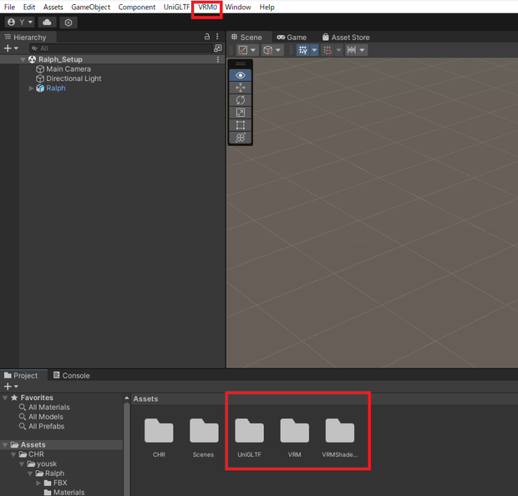Click the cloud services icon
Screen dimensions: 518x496
47,22
